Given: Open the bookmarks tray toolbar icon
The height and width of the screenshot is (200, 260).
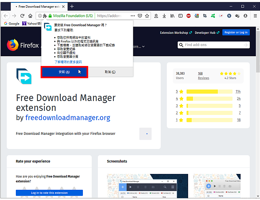Looking at the screenshot, I should click(156, 16).
